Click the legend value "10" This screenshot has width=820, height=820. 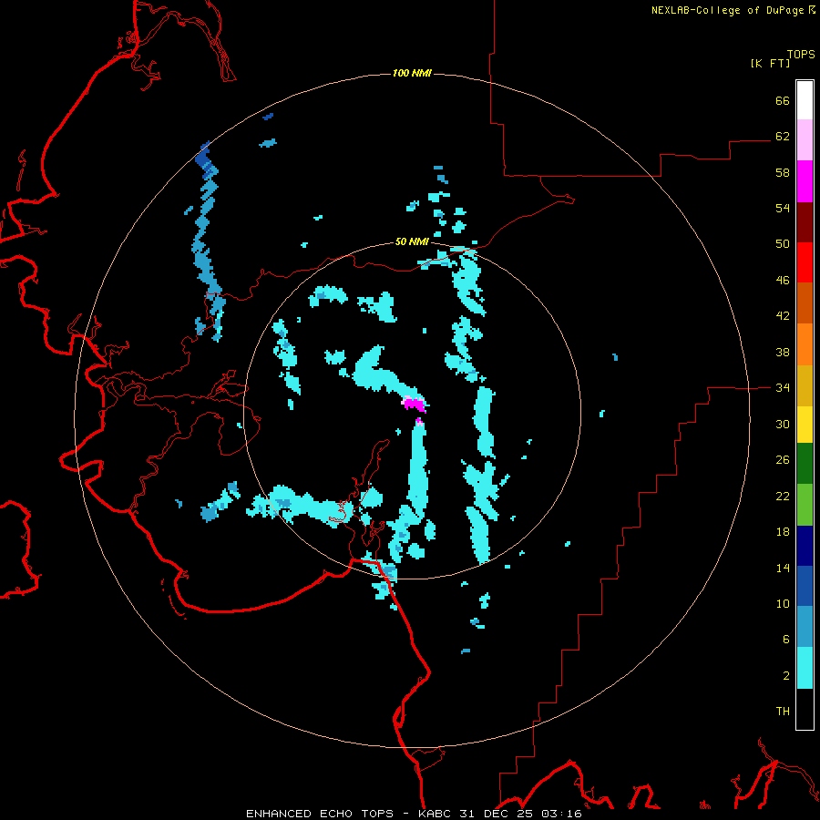pos(783,603)
